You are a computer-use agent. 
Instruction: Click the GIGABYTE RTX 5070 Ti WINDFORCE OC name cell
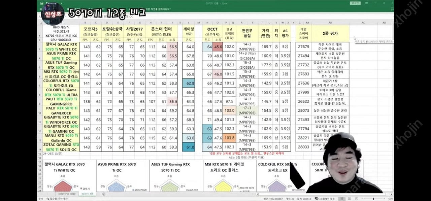(61, 120)
